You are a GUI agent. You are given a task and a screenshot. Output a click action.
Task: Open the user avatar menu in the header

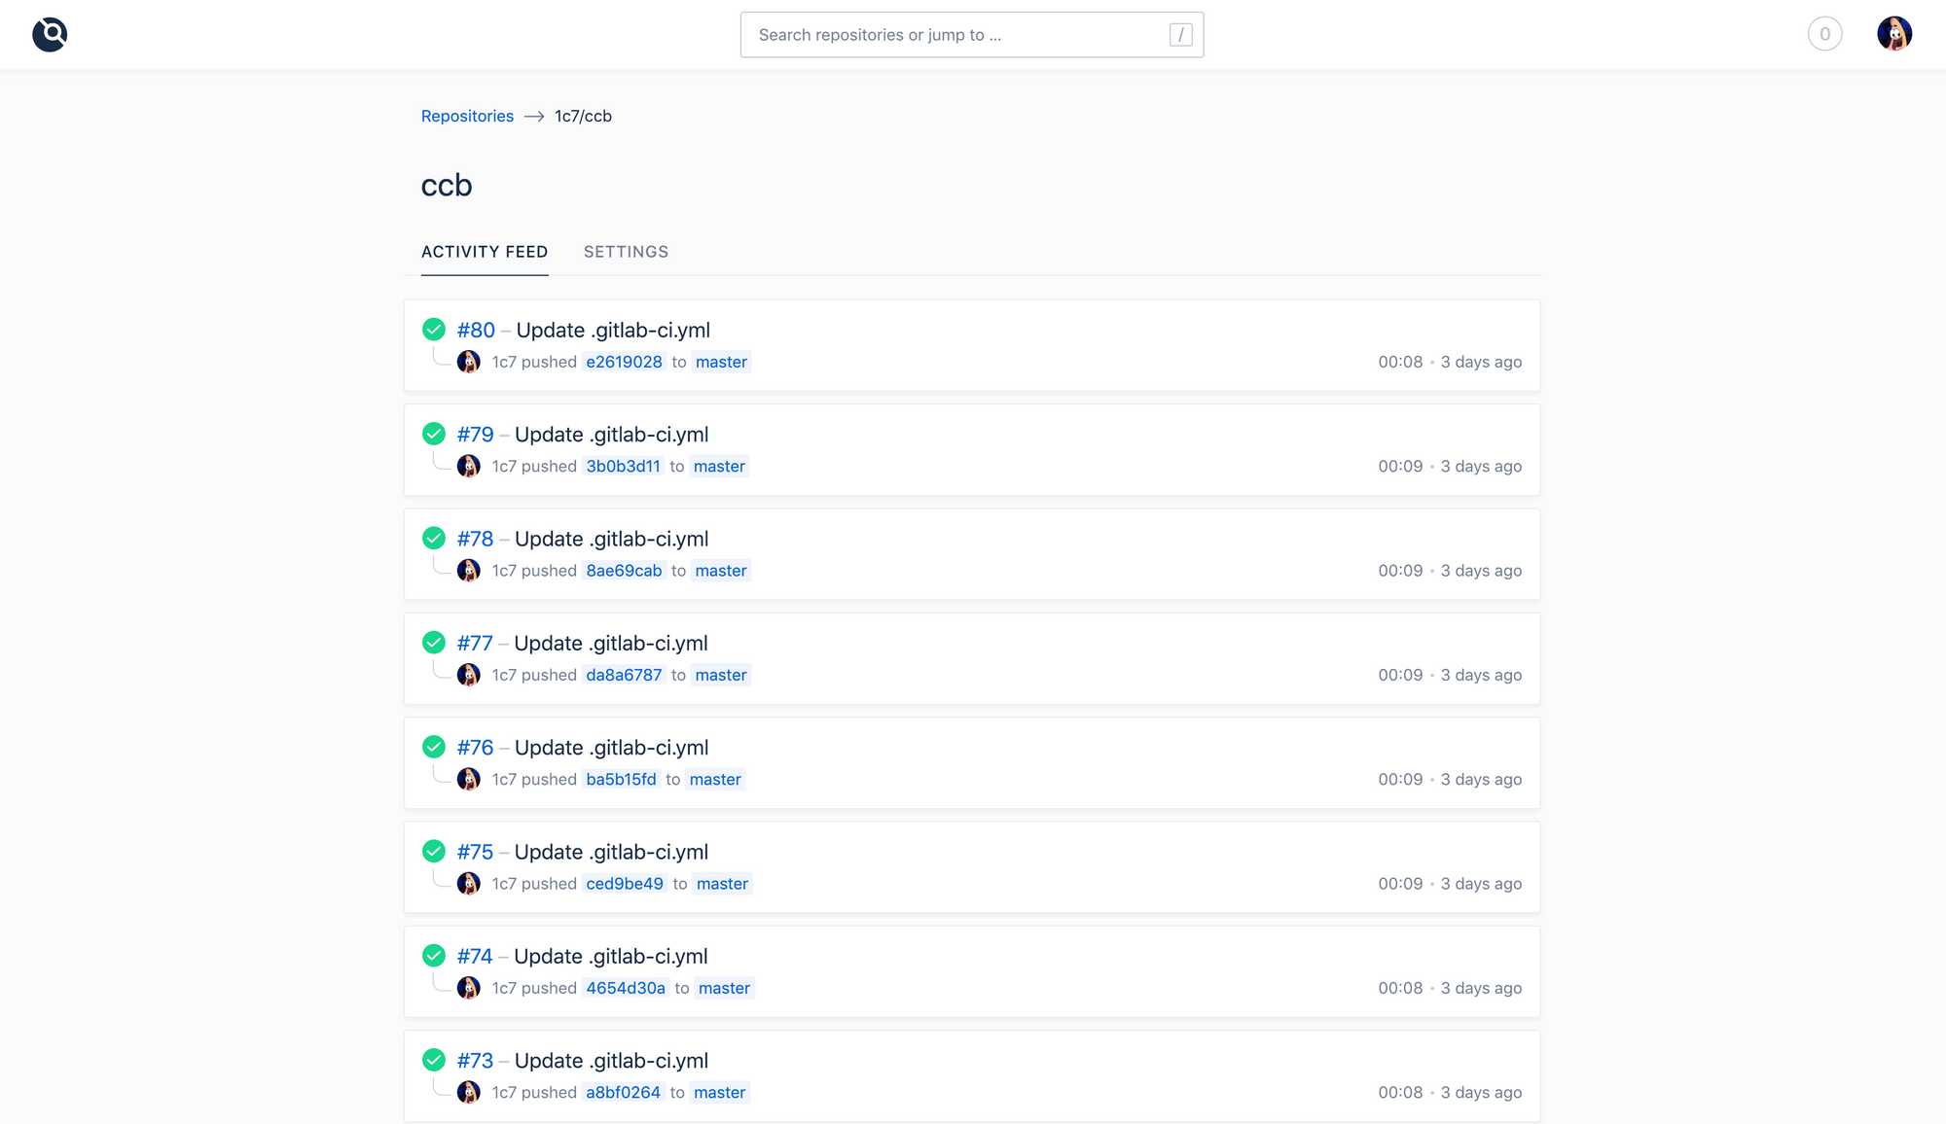(x=1893, y=34)
